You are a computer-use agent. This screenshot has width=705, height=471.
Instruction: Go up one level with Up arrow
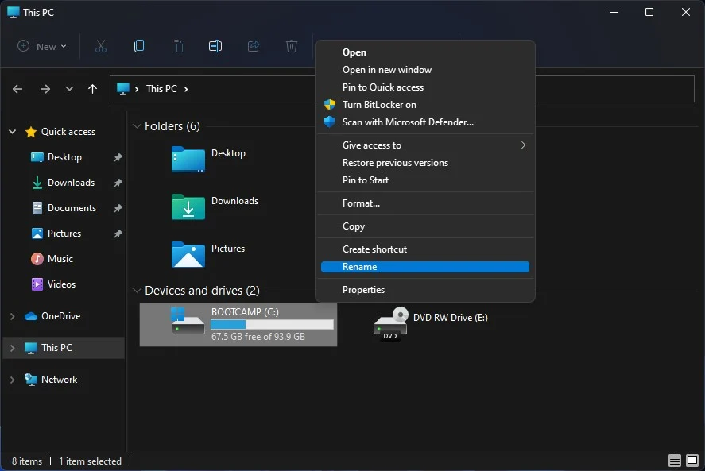tap(92, 89)
